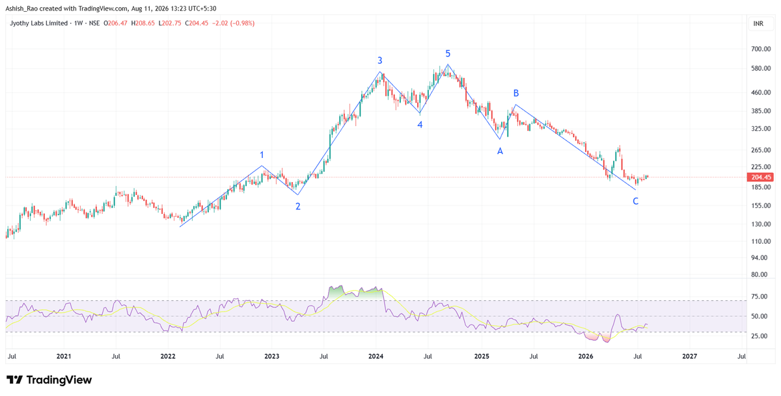The image size is (781, 396).
Task: Select Elliott wave label 1
Action: pos(262,155)
